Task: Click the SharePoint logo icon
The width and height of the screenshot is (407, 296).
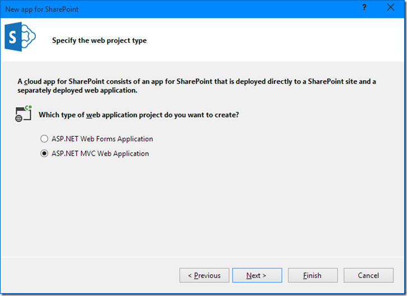Action: 20,38
